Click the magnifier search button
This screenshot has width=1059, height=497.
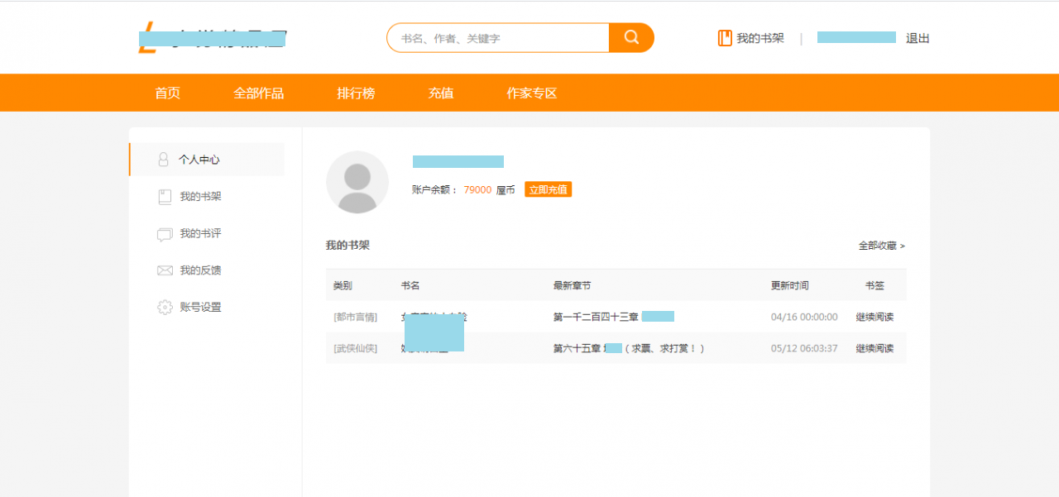(631, 37)
